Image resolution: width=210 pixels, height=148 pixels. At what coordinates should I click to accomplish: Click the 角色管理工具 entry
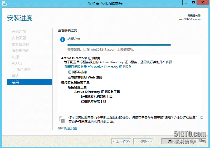[77, 87]
